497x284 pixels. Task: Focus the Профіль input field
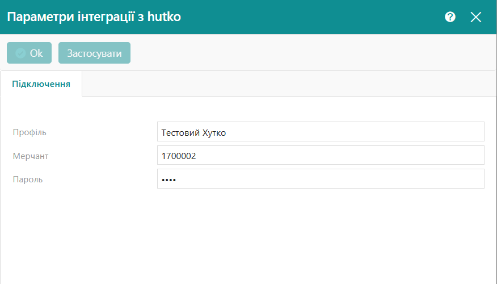[x=320, y=132]
